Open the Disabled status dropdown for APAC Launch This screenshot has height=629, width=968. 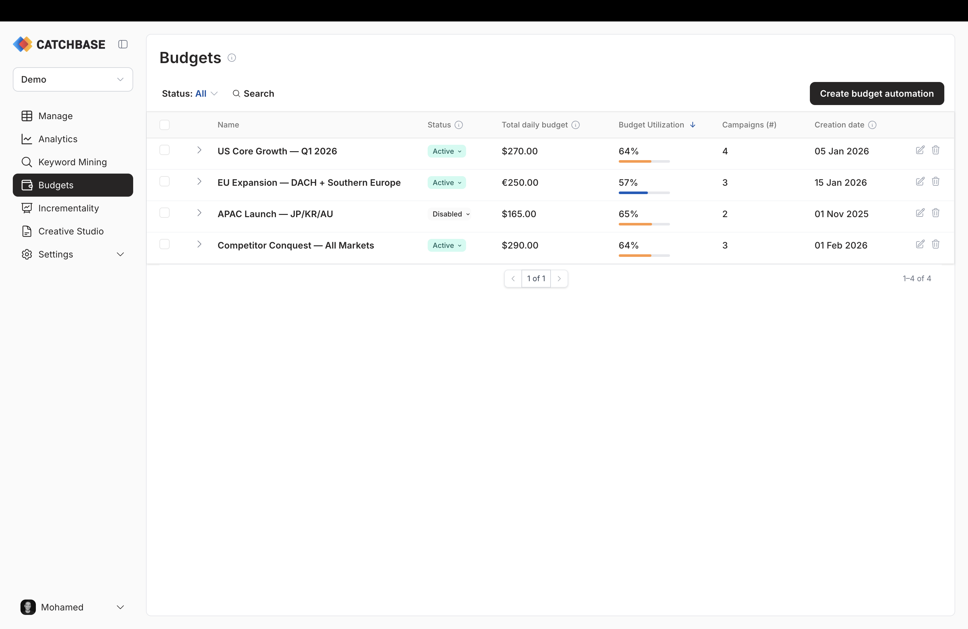[450, 214]
